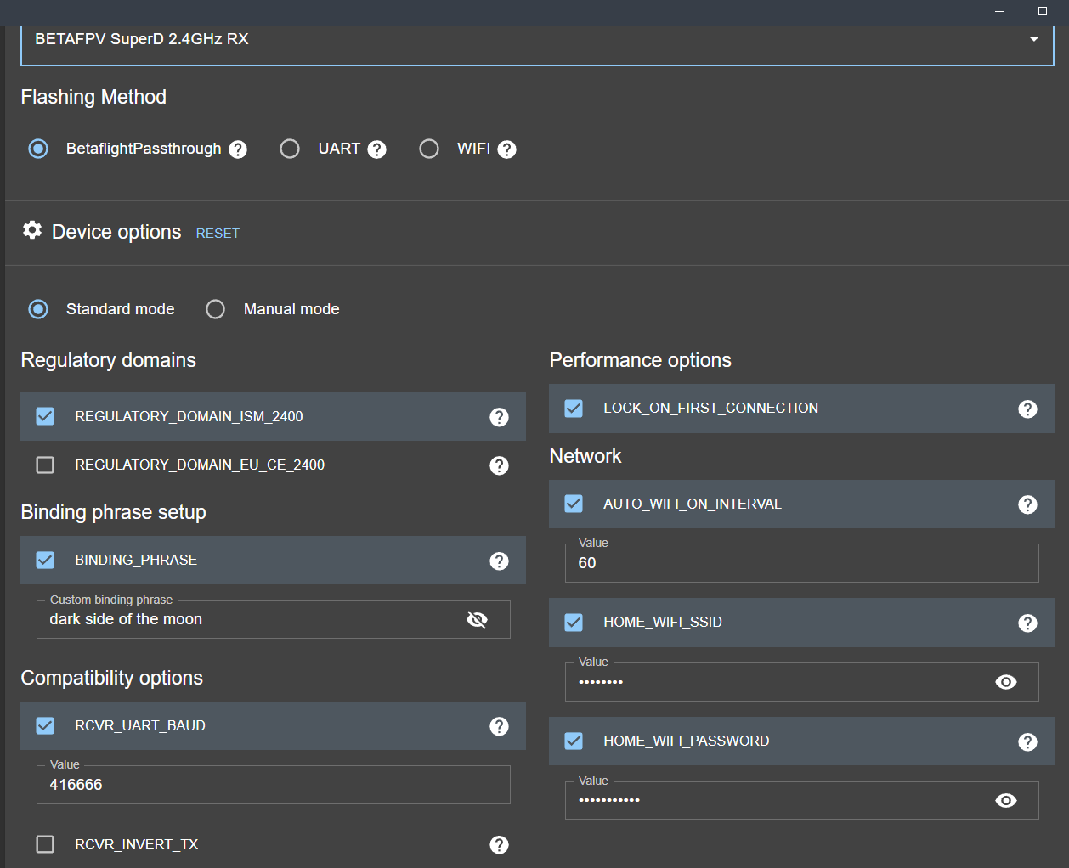Check the RCVR_INVERT_TX option

(45, 844)
